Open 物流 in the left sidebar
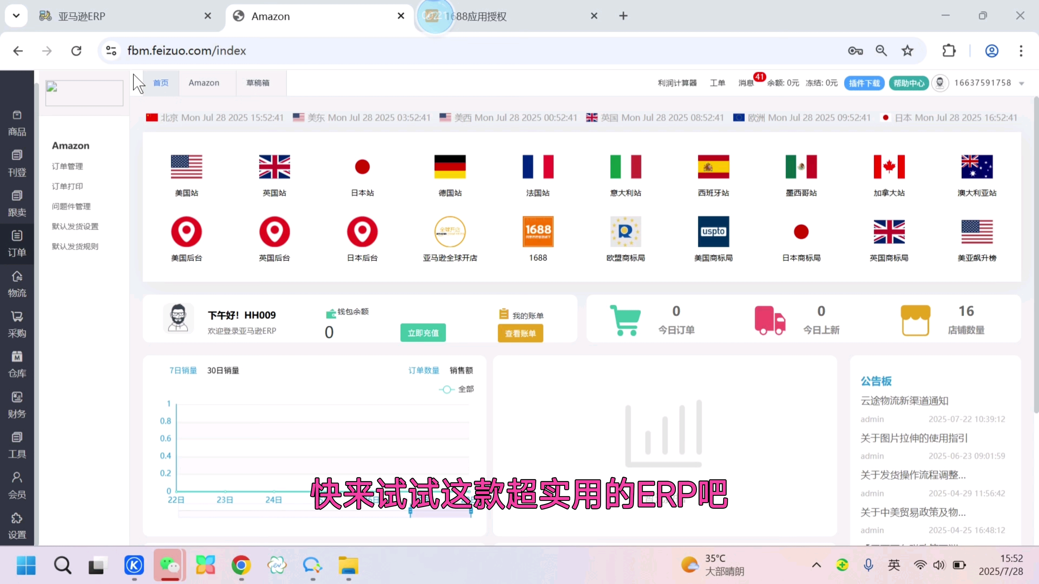 [x=17, y=285]
